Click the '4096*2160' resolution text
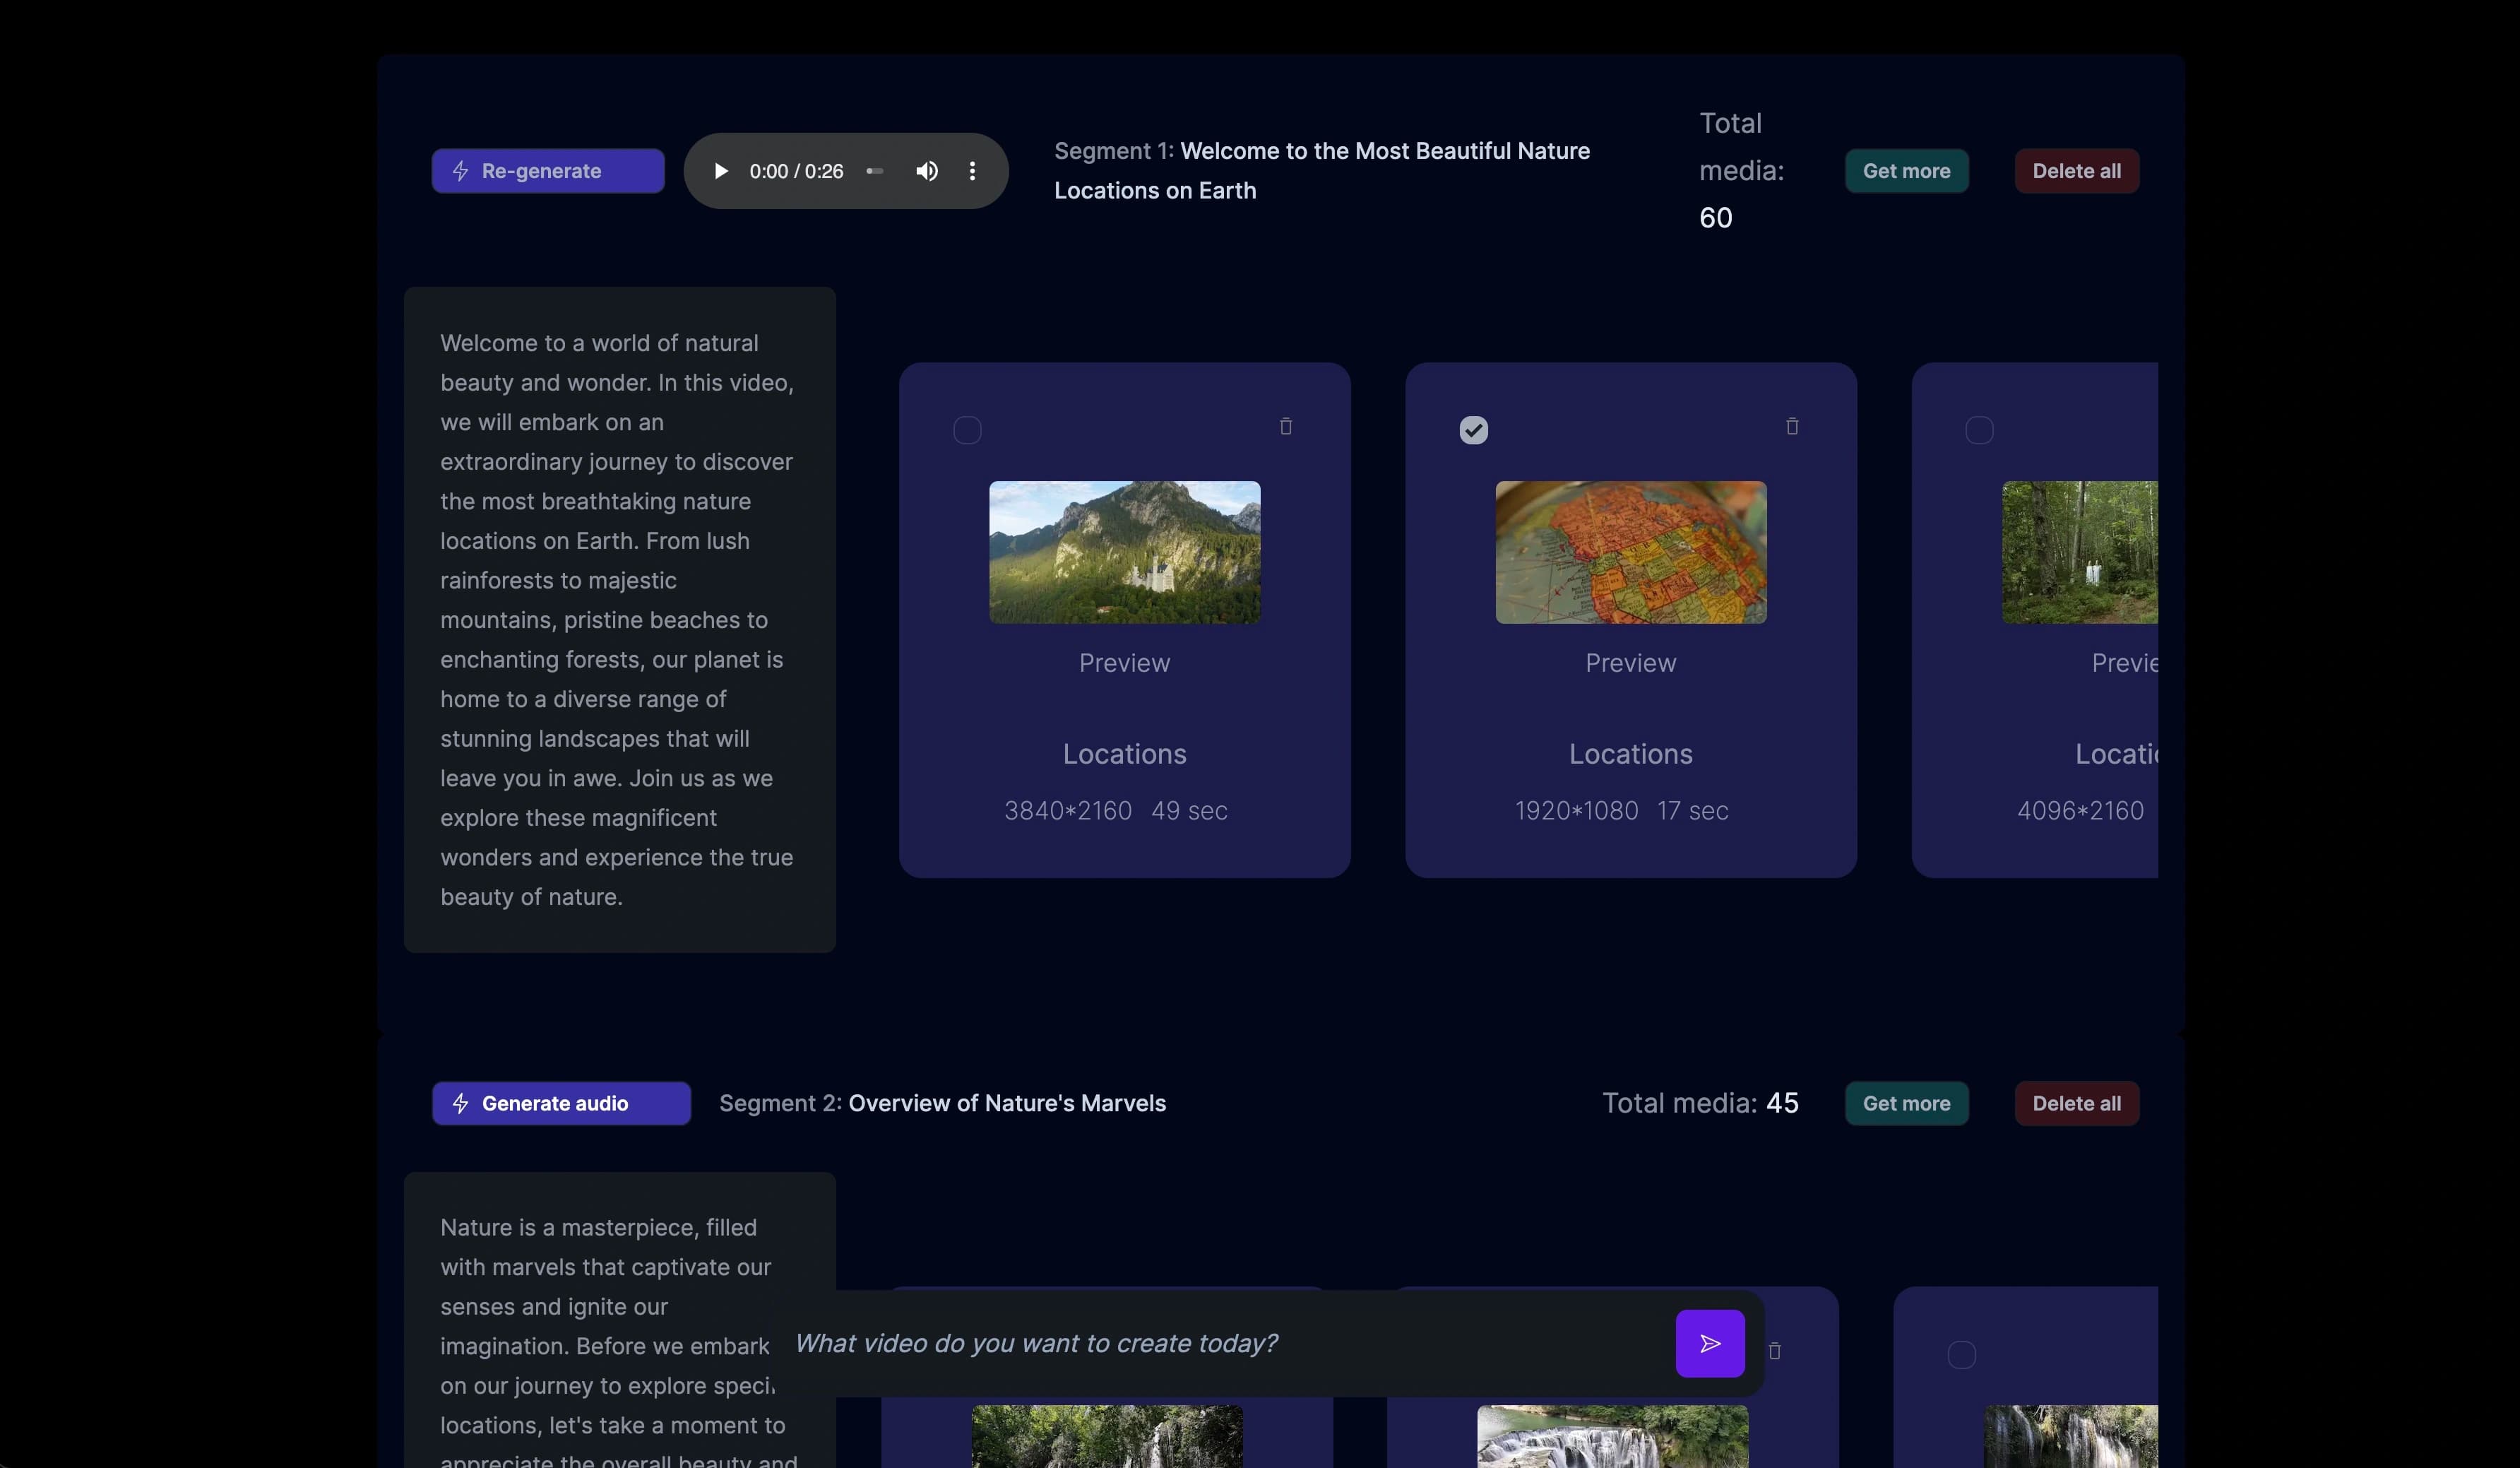 point(2080,810)
